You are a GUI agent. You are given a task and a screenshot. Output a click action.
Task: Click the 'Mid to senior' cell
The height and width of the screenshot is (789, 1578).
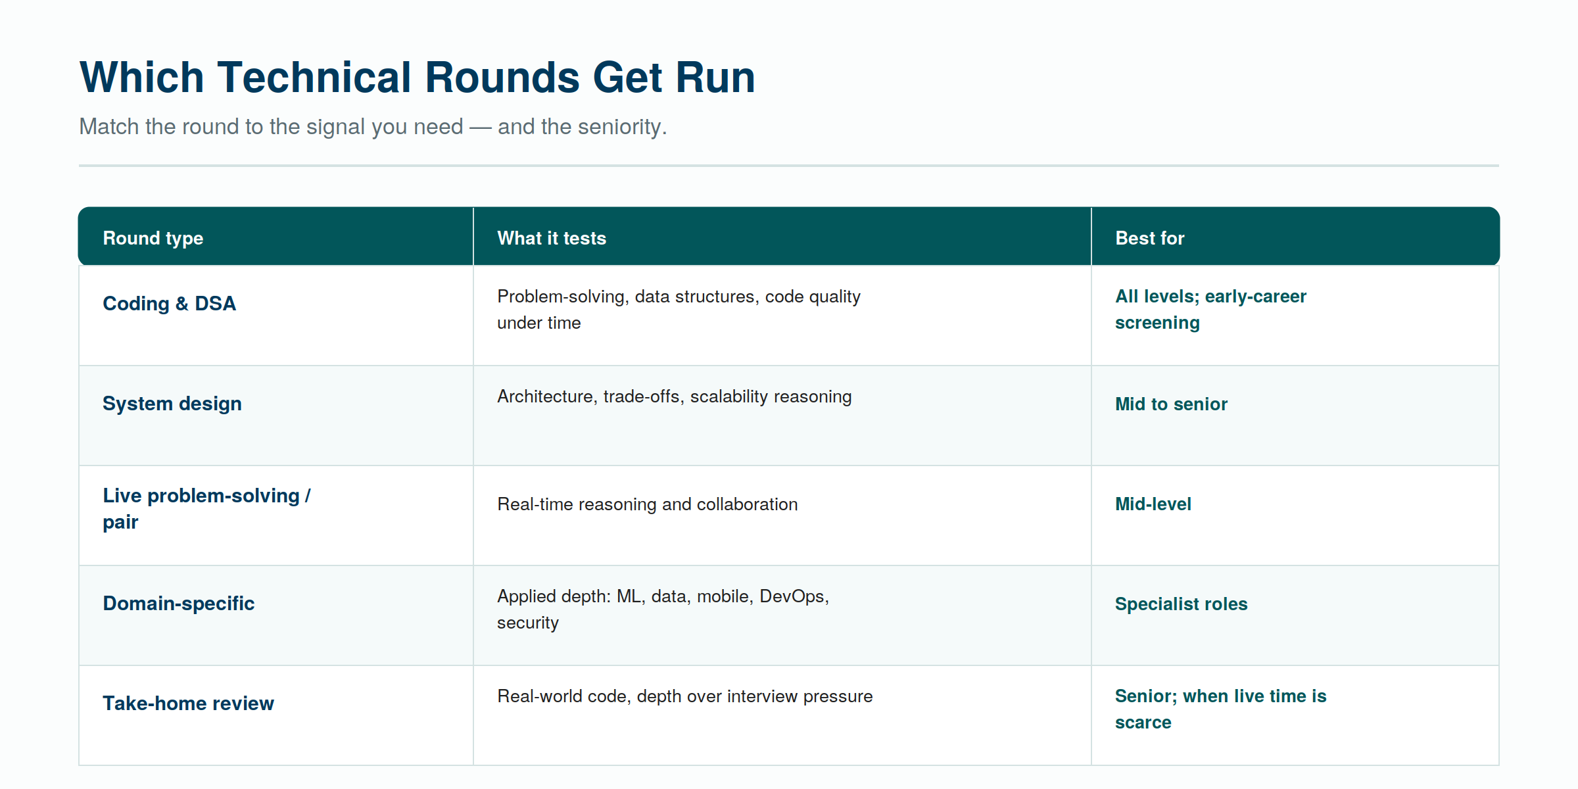[x=1171, y=404]
